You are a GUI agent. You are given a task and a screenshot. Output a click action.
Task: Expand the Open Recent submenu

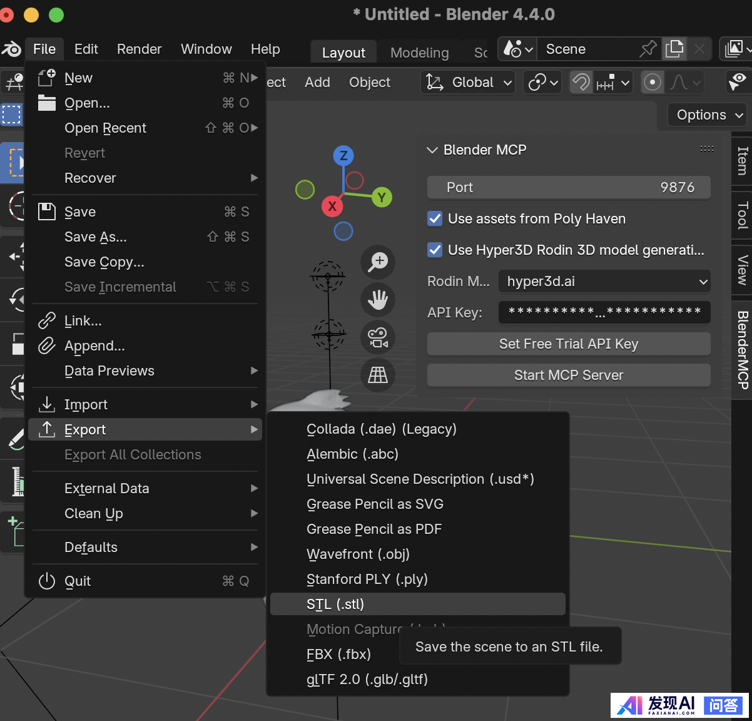145,128
